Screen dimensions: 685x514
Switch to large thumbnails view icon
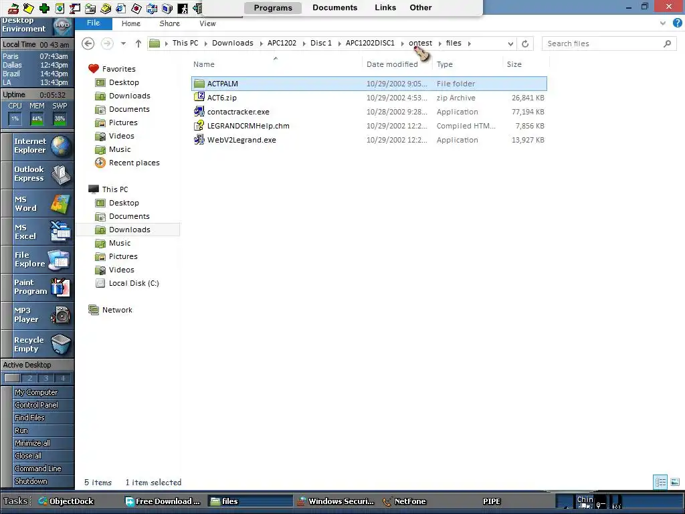[675, 482]
